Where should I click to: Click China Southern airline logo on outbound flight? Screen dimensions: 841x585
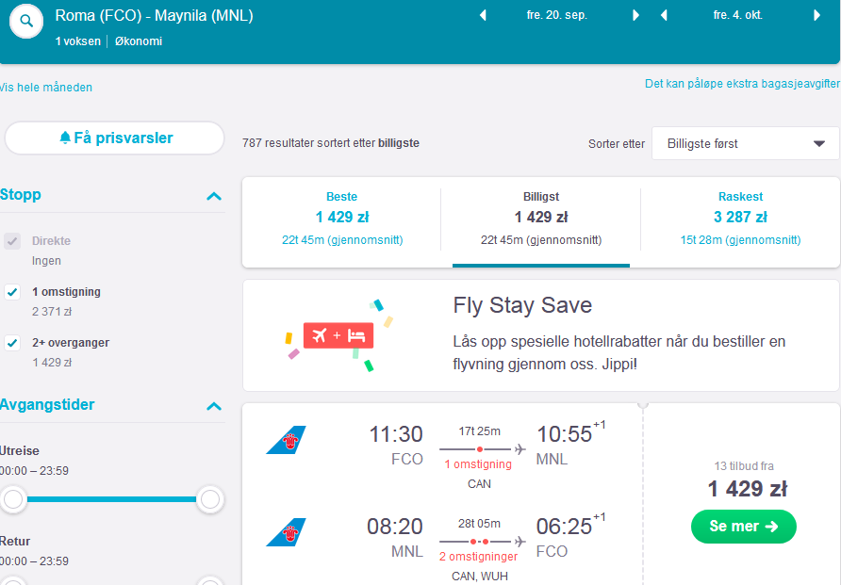[286, 440]
